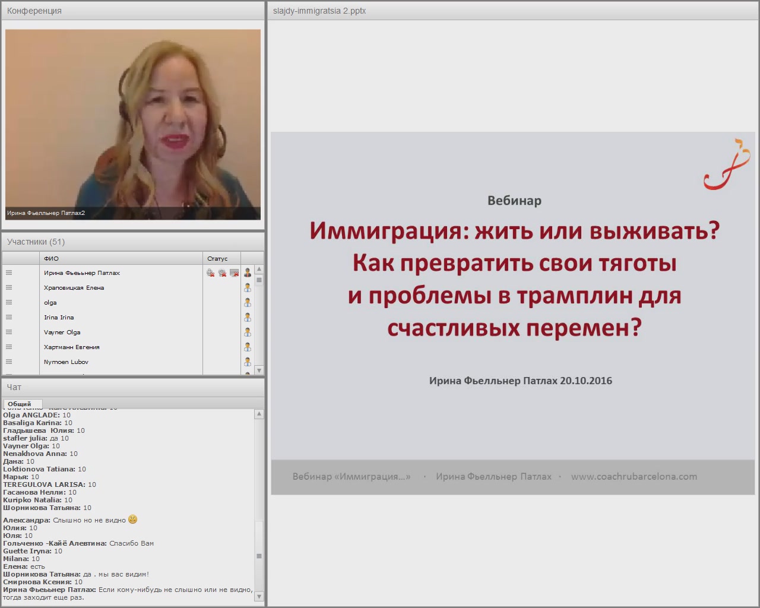Click the participants list scrollbar thumb

[259, 280]
